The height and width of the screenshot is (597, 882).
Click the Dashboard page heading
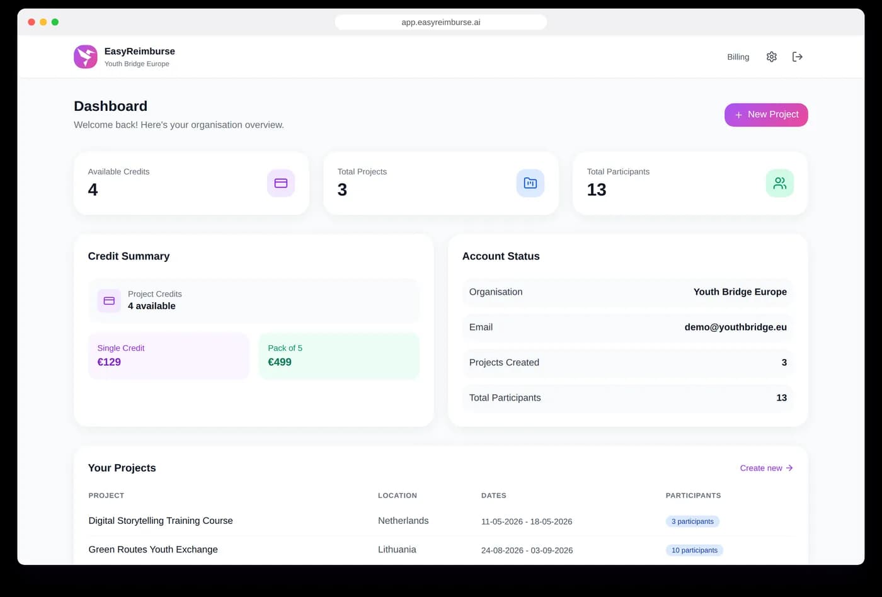[110, 106]
